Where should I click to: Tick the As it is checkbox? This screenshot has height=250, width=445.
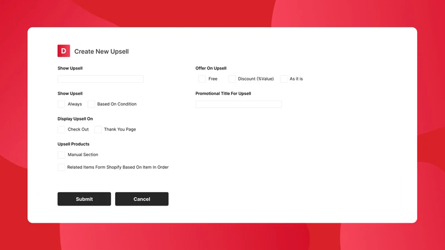tap(284, 79)
